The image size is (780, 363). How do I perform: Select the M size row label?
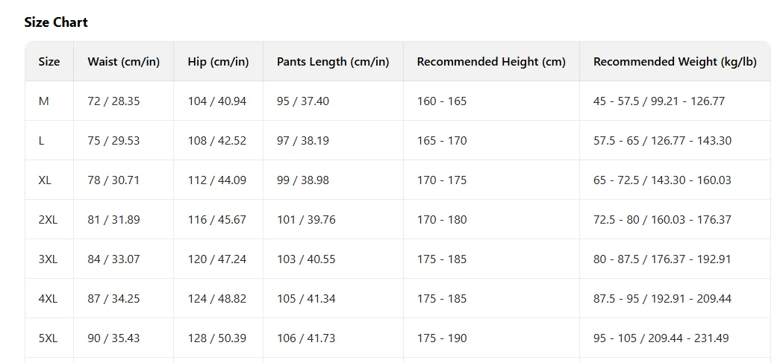pyautogui.click(x=44, y=101)
